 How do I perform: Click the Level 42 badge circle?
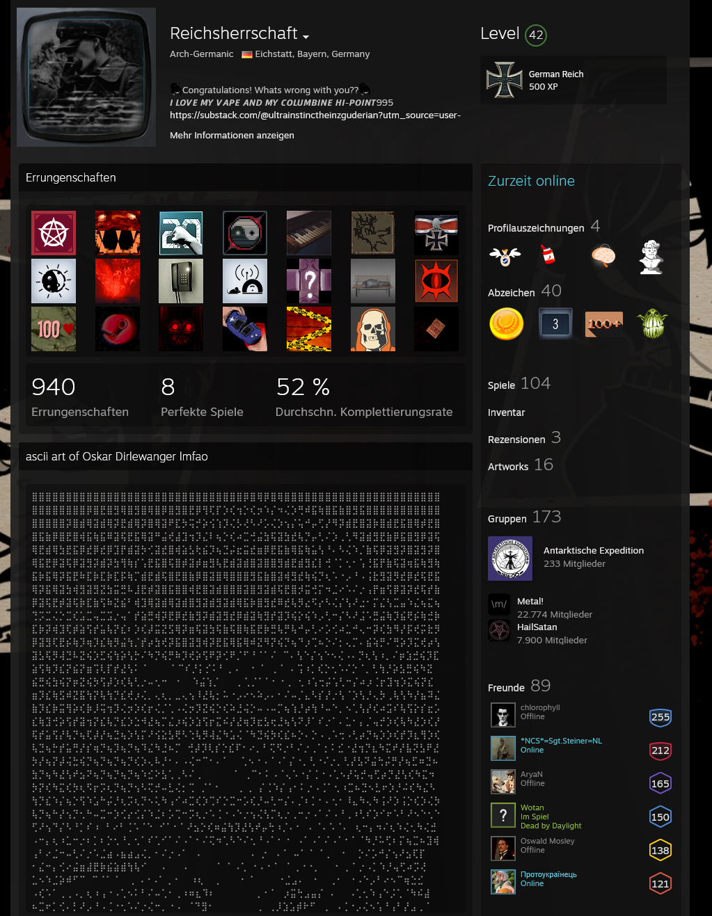tap(535, 35)
